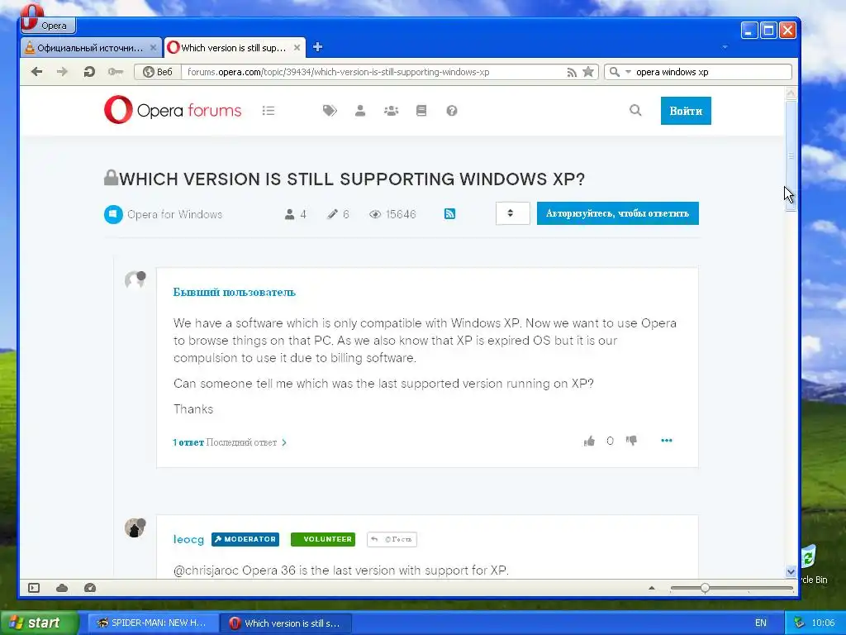Open the forum tags icon
This screenshot has height=635, width=846.
[x=330, y=111]
